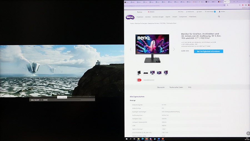Click the Alle Eigenschaften heading
Viewport: 250px width, 141px height.
pos(137,96)
